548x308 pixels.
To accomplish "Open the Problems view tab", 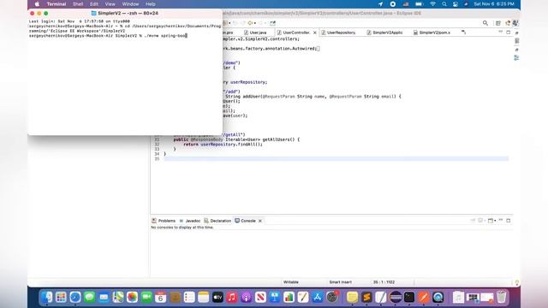I will point(164,221).
